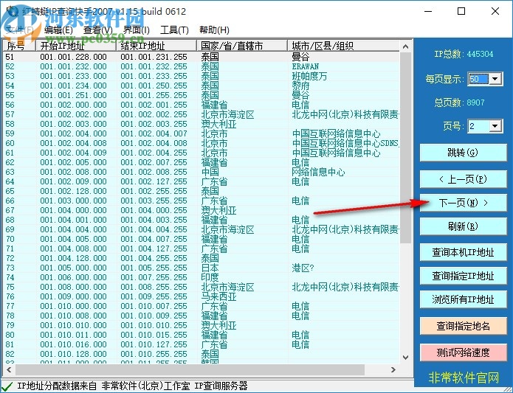Select row 60 中国互联网络信息中心SDNS
513x393 pixels.
pyautogui.click(x=202, y=143)
